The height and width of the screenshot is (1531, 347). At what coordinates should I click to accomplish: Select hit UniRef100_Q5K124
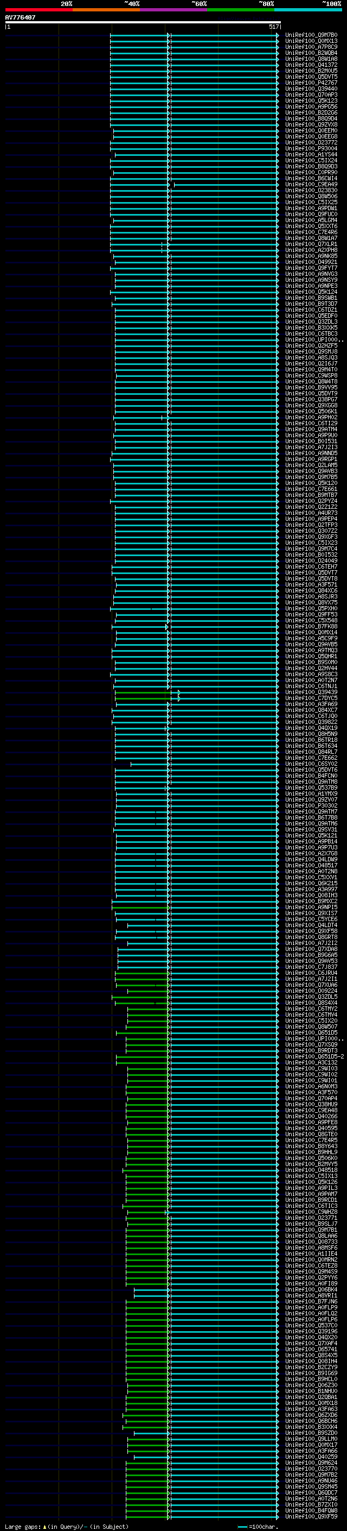point(311,292)
